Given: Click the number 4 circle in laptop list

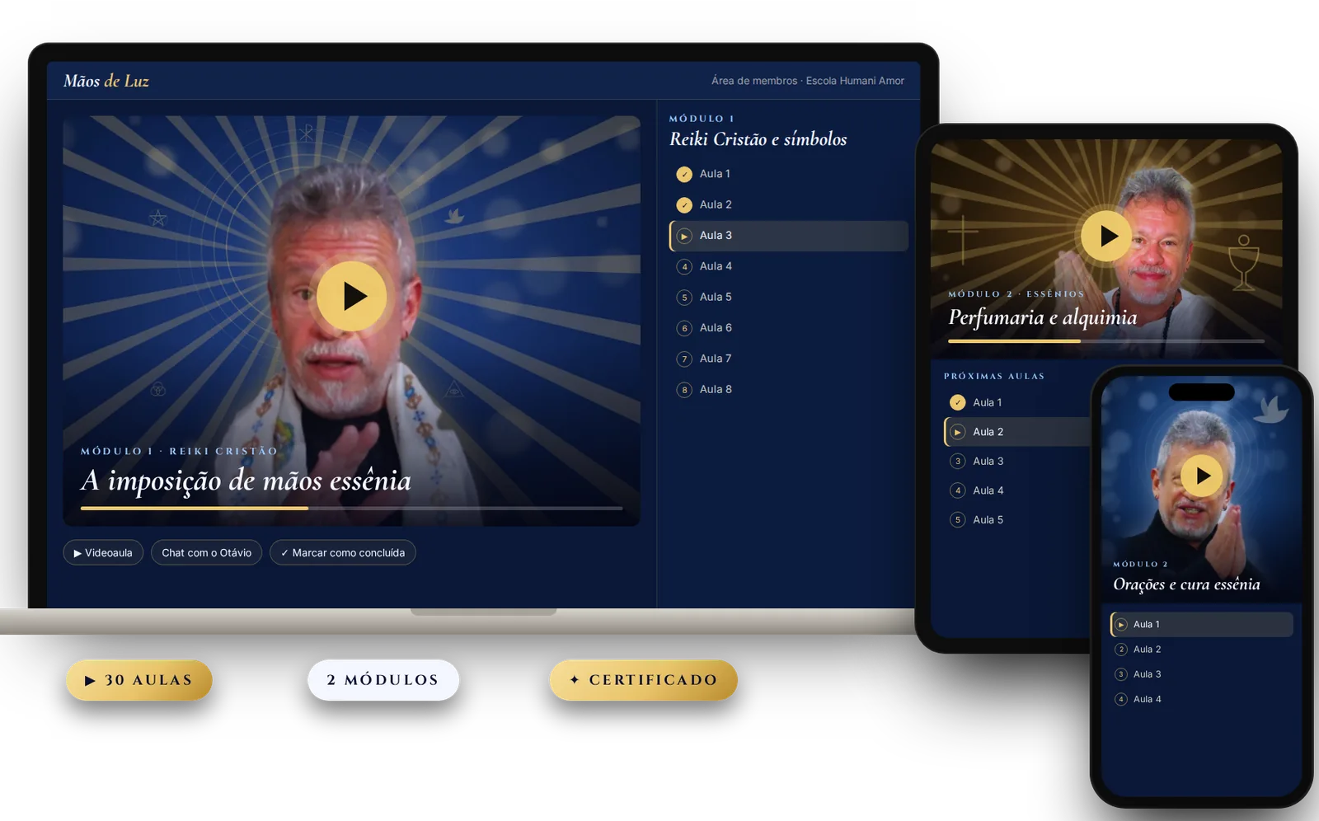Looking at the screenshot, I should click(x=684, y=266).
